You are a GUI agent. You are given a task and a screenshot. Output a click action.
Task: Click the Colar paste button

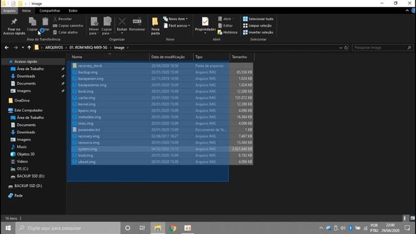(45, 24)
